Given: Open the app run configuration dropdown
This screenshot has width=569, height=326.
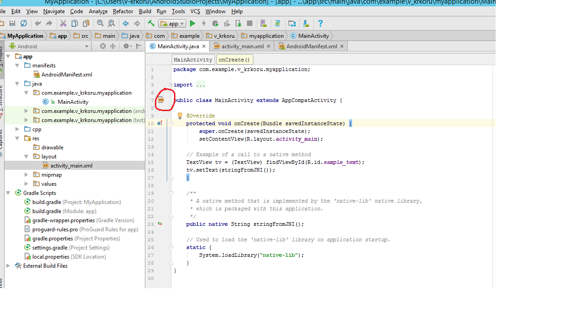Looking at the screenshot, I should click(172, 23).
